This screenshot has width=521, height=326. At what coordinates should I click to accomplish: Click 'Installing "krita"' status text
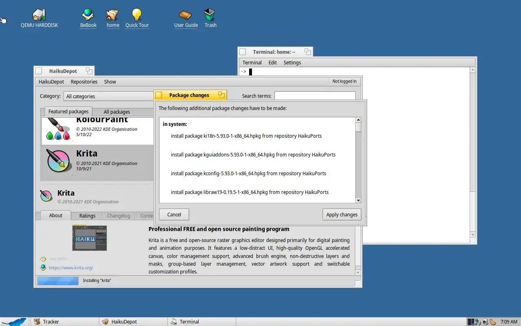click(97, 280)
